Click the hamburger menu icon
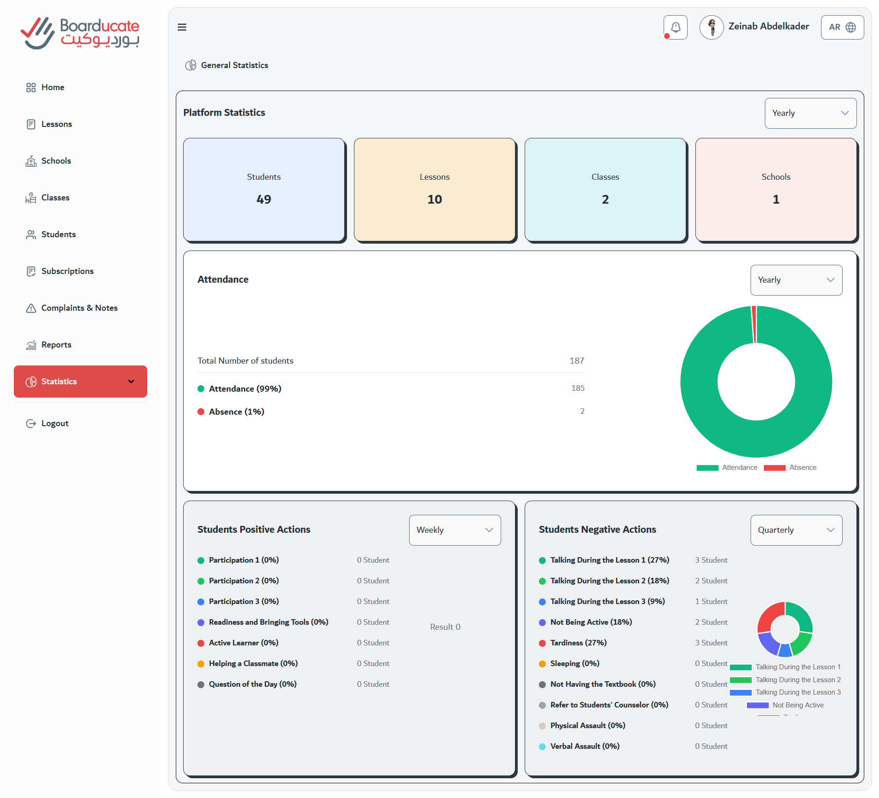 pyautogui.click(x=182, y=27)
